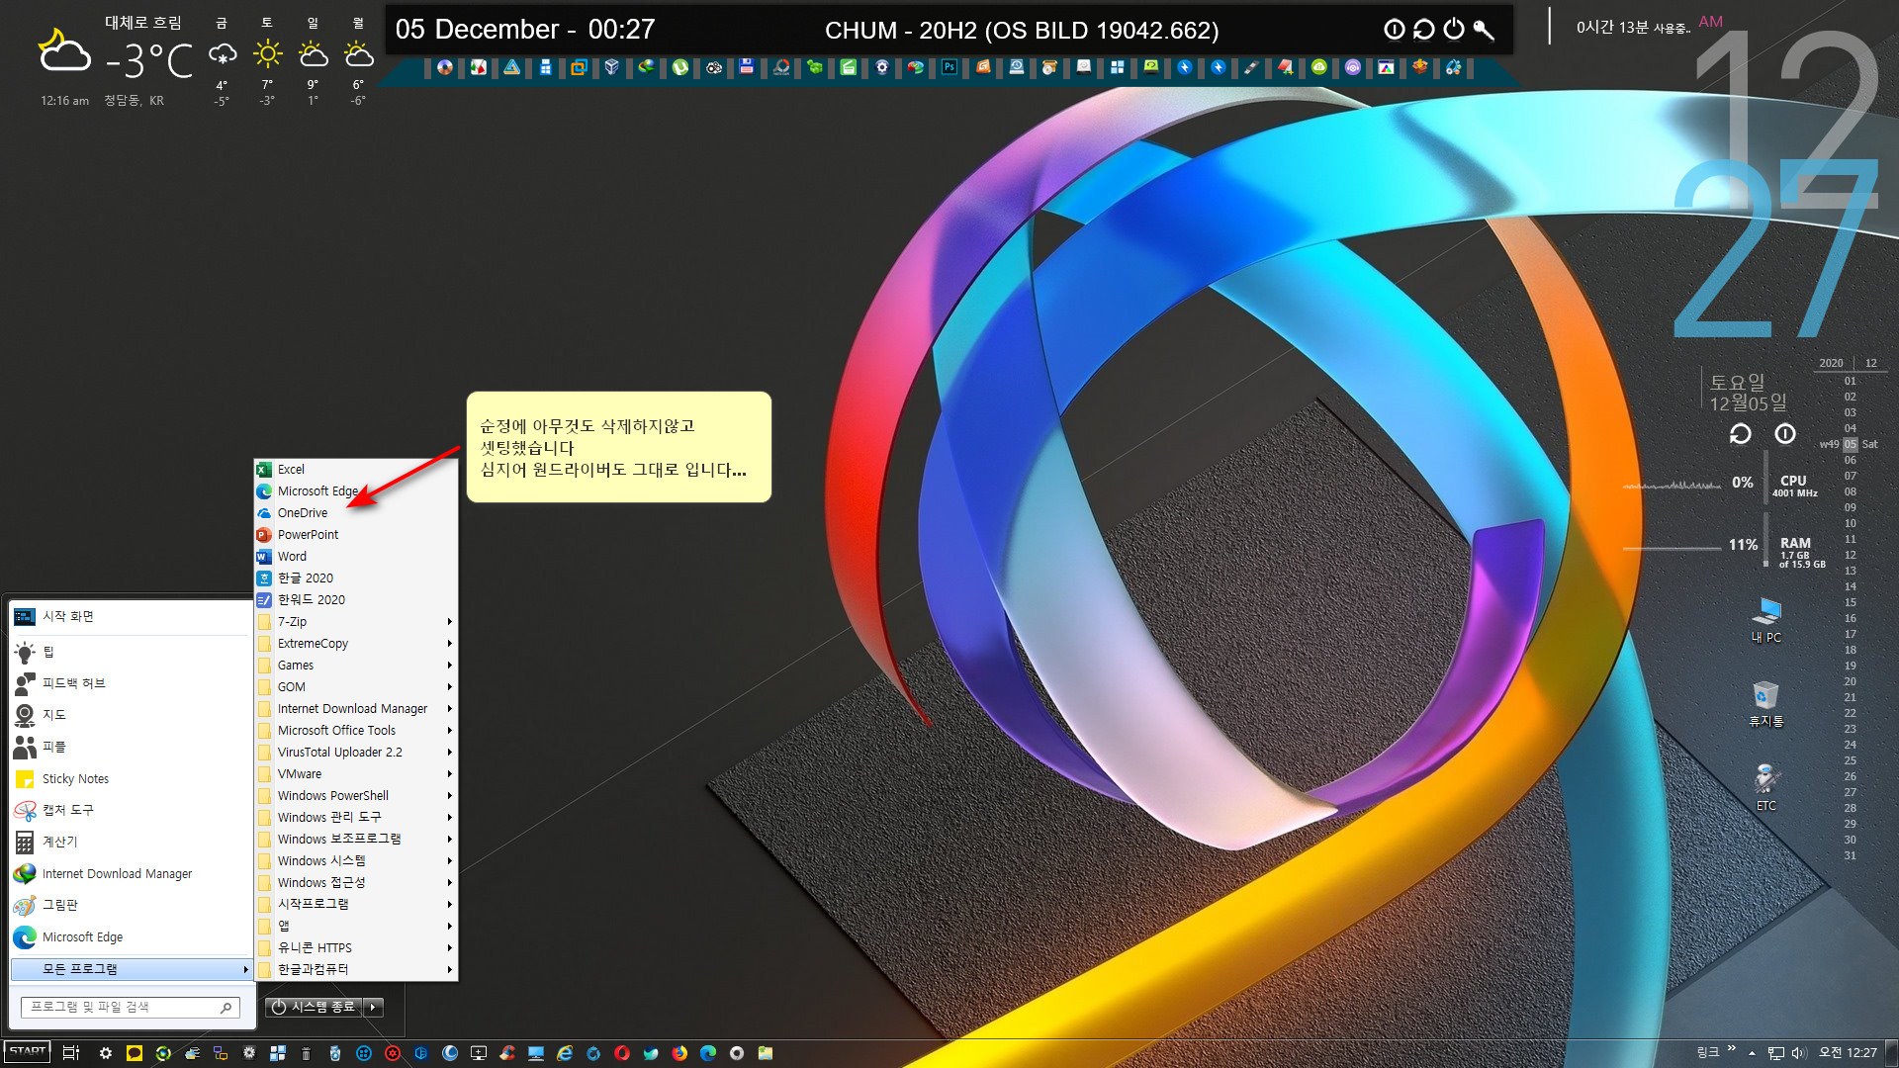Expand the 시작프로그램 folder
This screenshot has width=1899, height=1068.
[x=356, y=905]
